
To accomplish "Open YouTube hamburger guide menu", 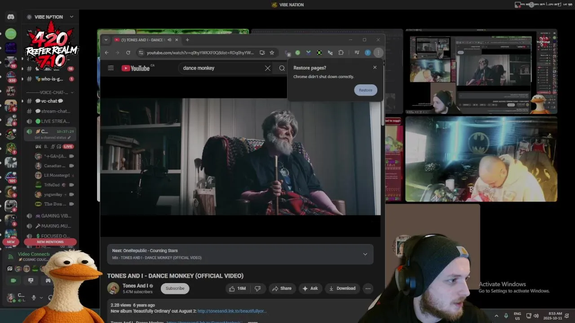I will (x=111, y=68).
